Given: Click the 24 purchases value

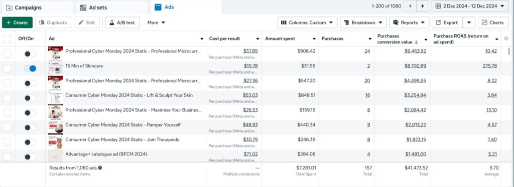Looking at the screenshot, I should (367, 51).
